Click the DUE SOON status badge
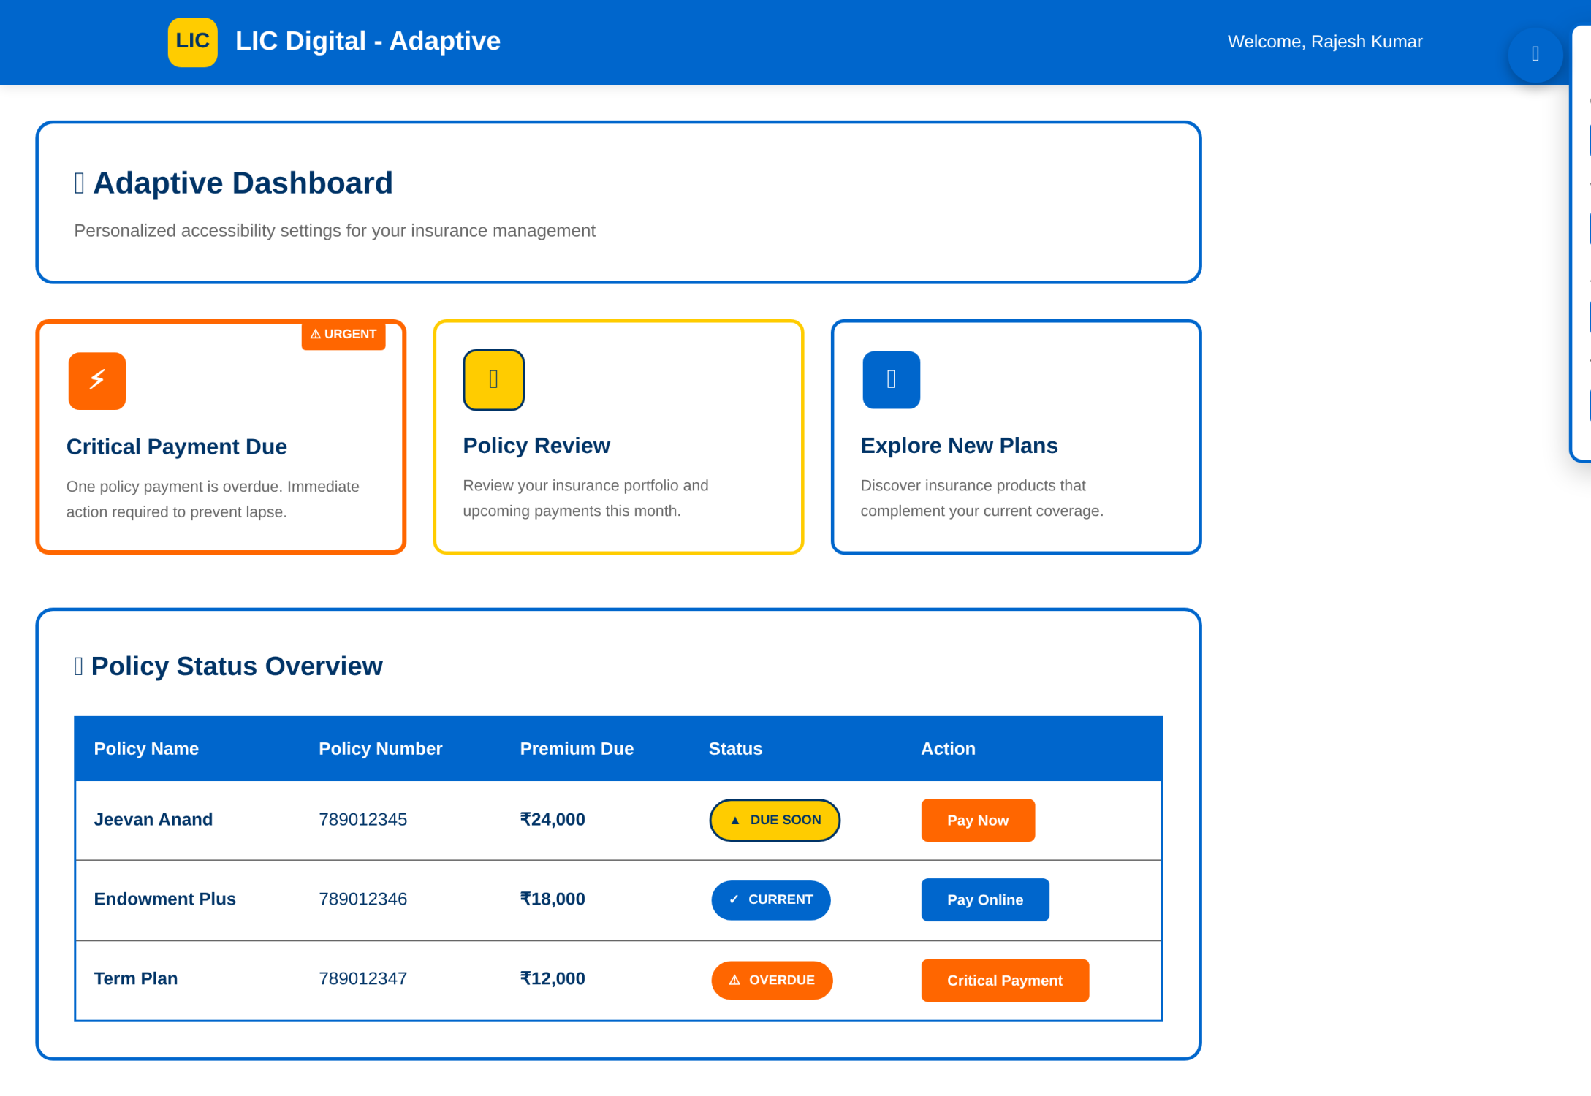The width and height of the screenshot is (1591, 1096). [774, 820]
